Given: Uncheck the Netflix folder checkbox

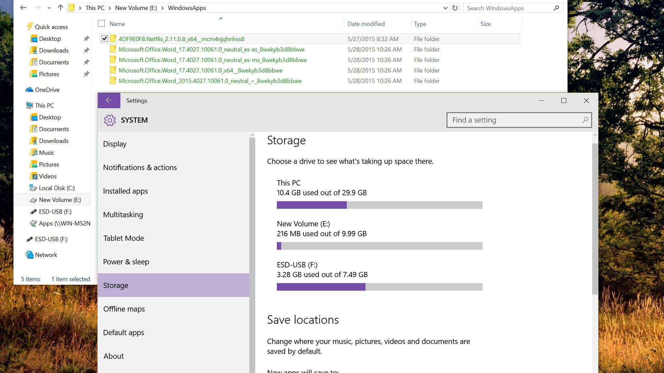Looking at the screenshot, I should coord(104,39).
